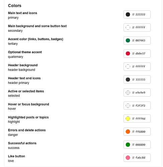Click the orange danger color swatch
Viewport: 163px width, 167px height.
click(x=128, y=132)
